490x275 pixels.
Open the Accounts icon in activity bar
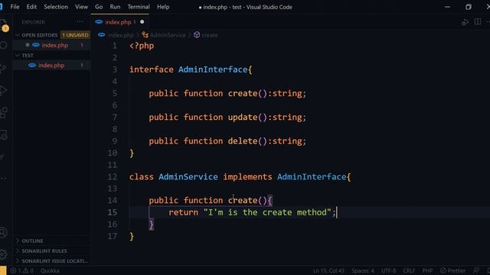pos(3,232)
